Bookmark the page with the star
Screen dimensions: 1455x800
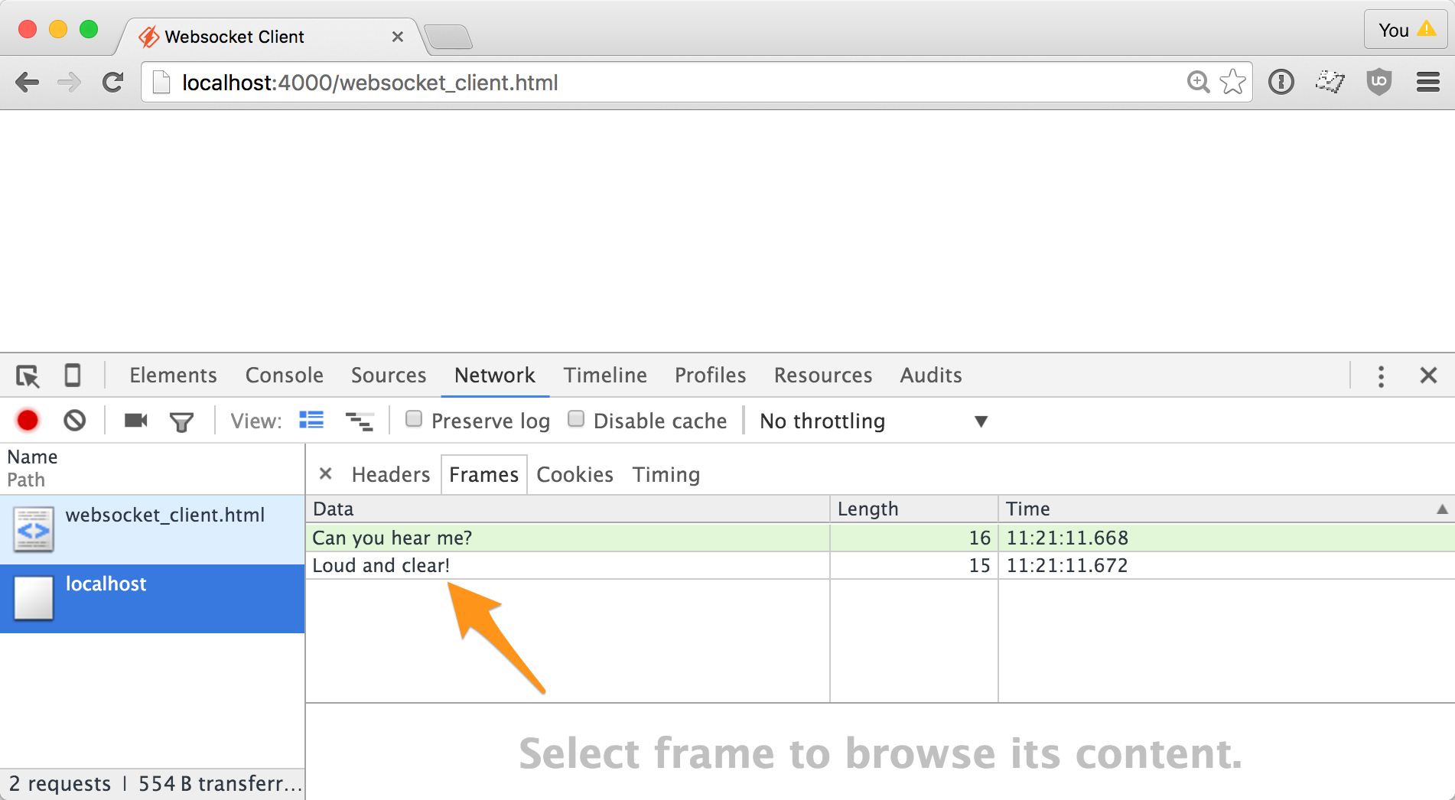click(1232, 82)
